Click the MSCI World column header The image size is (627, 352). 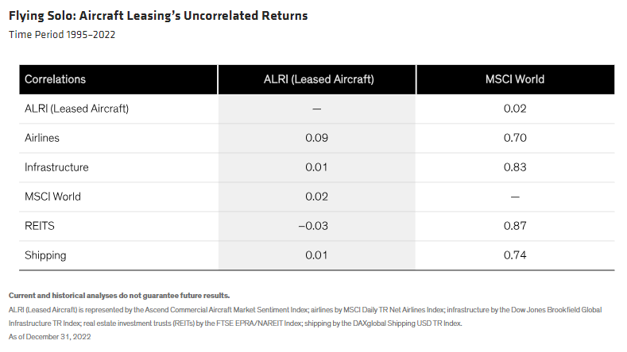coord(515,79)
